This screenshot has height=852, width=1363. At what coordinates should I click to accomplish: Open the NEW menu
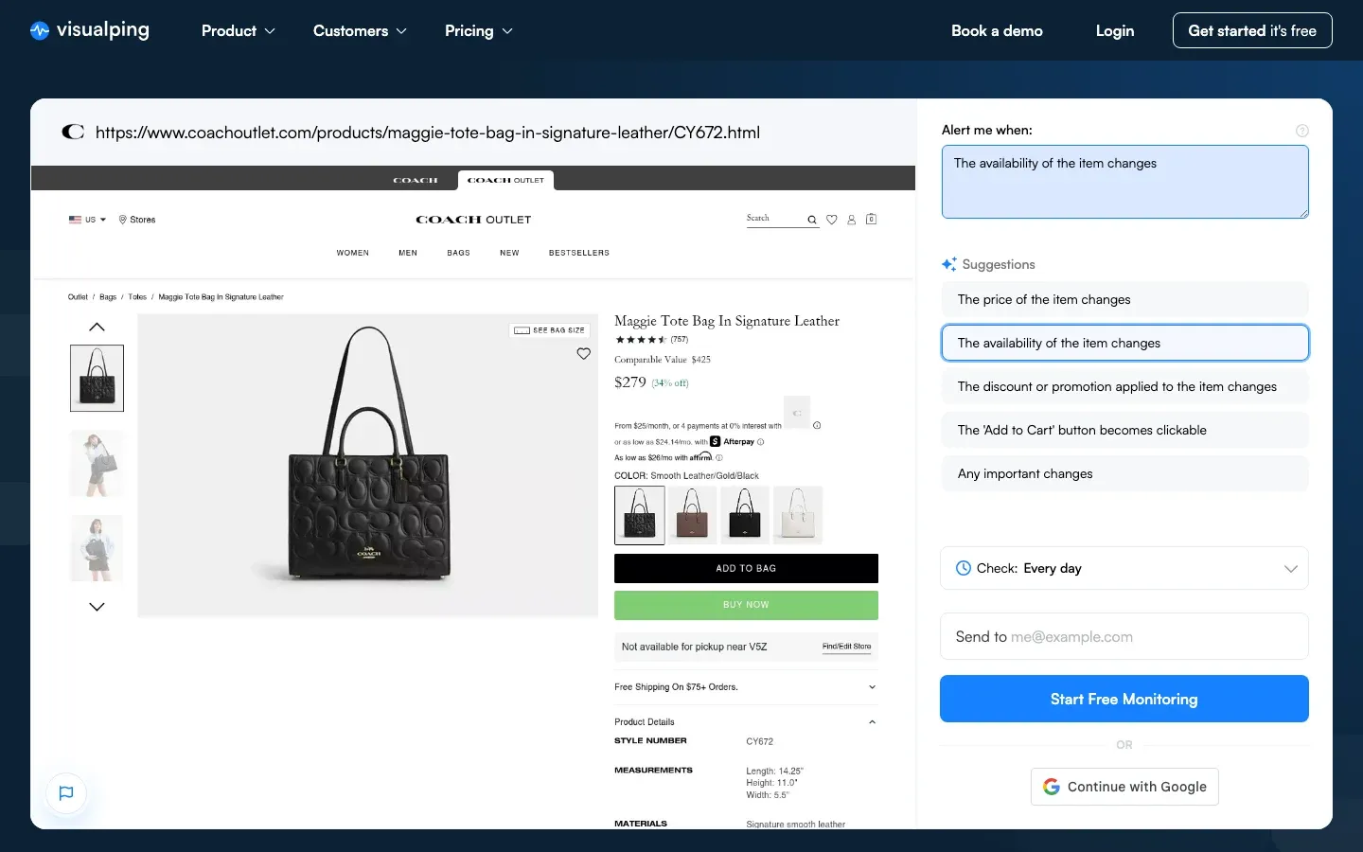tap(509, 253)
